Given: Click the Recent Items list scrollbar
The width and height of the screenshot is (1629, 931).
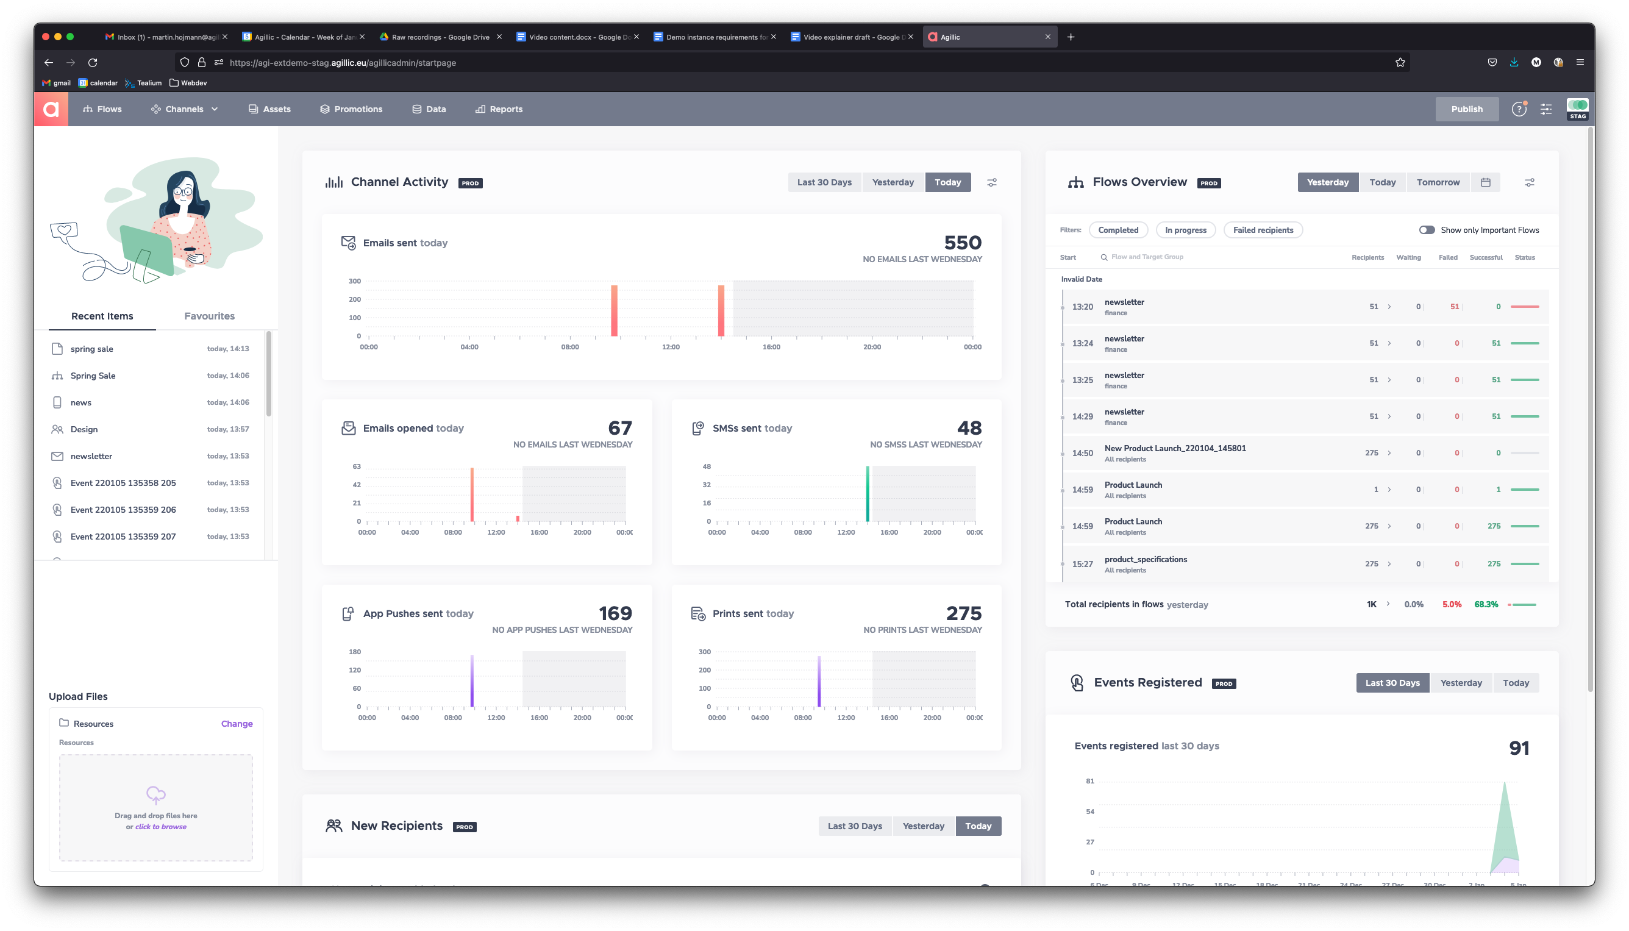Looking at the screenshot, I should point(268,374).
